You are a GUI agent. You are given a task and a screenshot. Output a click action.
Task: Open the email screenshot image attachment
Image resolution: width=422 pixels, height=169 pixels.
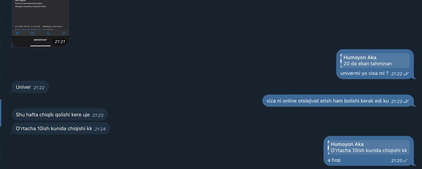[40, 23]
